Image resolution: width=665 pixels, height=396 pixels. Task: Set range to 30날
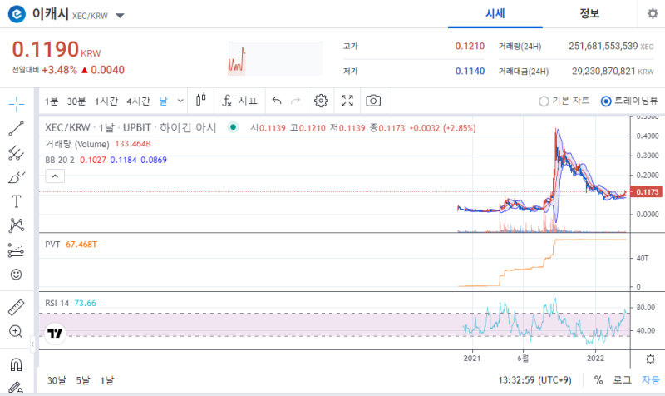57,380
